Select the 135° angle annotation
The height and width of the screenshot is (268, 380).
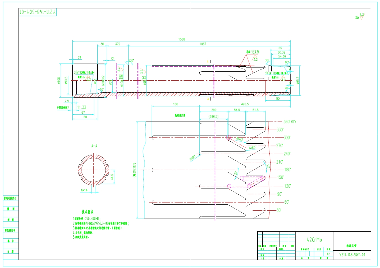(x=131, y=61)
